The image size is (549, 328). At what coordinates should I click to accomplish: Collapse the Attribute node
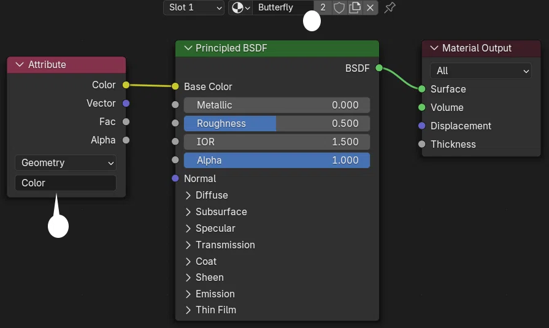20,65
